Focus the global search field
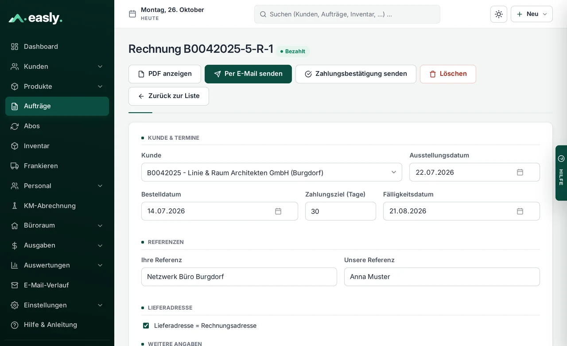The width and height of the screenshot is (567, 346). pyautogui.click(x=347, y=14)
